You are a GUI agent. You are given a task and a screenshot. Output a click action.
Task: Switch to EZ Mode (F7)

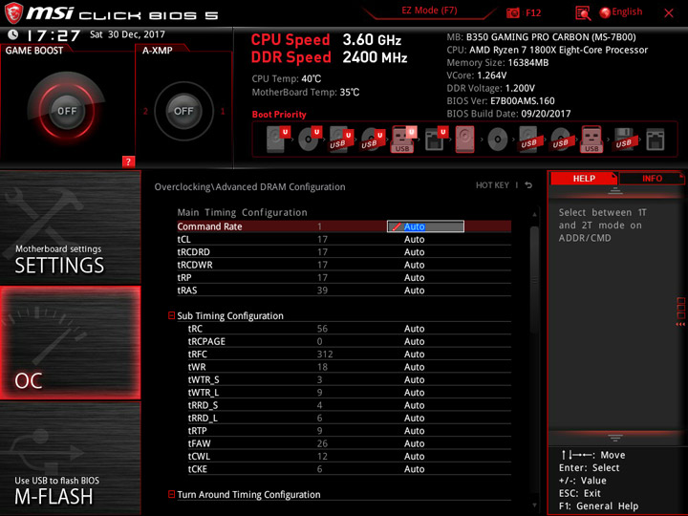pos(429,11)
